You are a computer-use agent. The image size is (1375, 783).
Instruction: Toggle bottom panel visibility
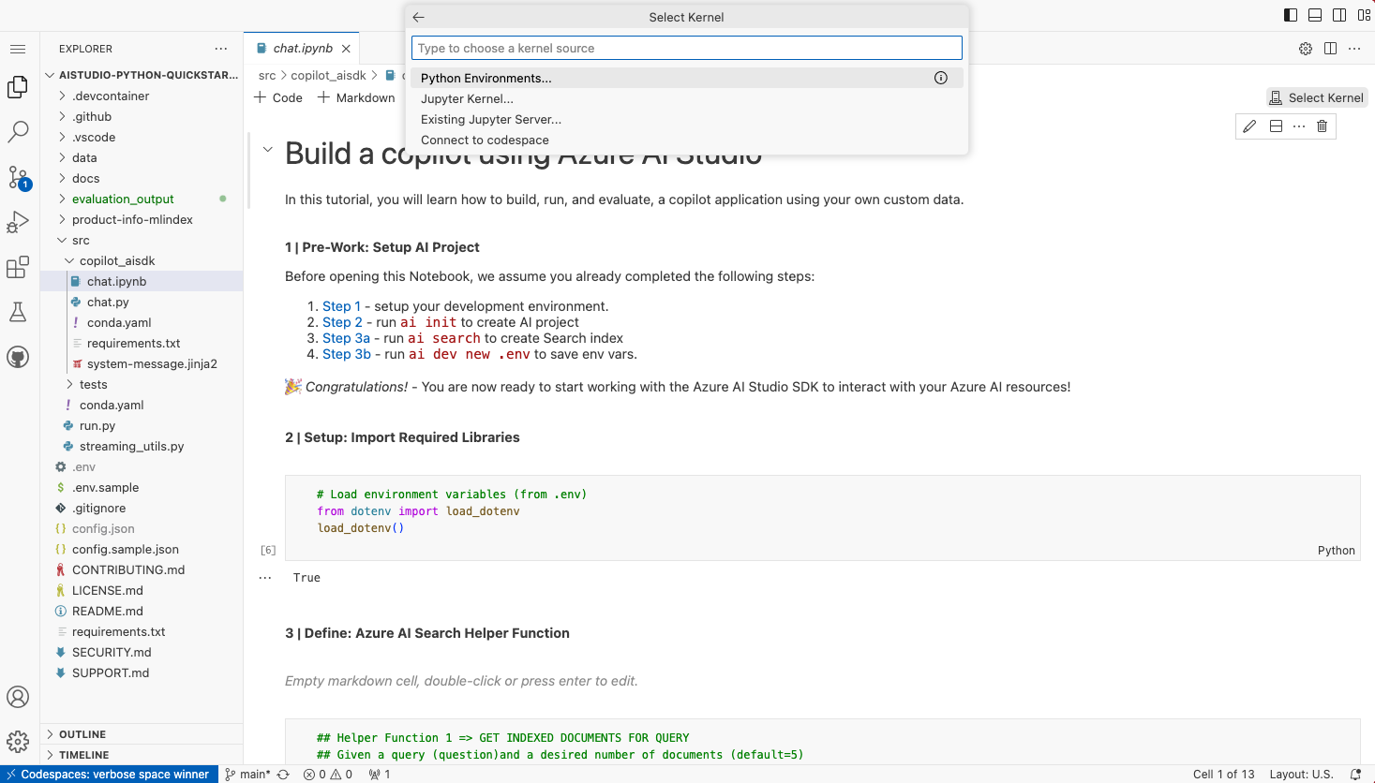click(1315, 15)
